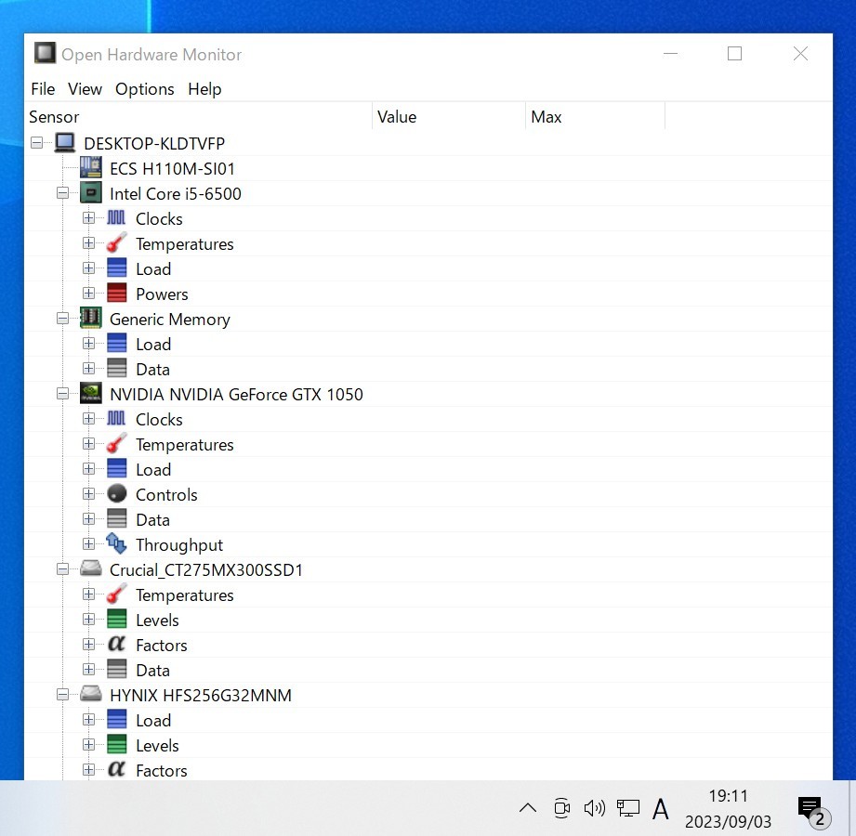Click the blue Load icon under Intel Core i5-6500
The height and width of the screenshot is (836, 856).
coord(116,268)
